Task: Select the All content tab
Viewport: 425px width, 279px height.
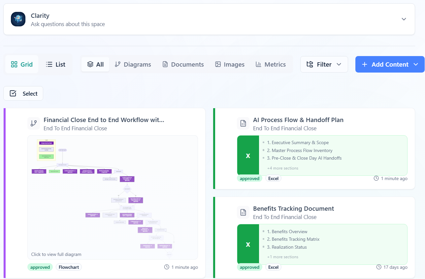Action: click(95, 64)
